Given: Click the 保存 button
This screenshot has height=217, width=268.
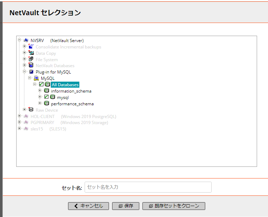Looking at the screenshot, I should tap(126, 206).
